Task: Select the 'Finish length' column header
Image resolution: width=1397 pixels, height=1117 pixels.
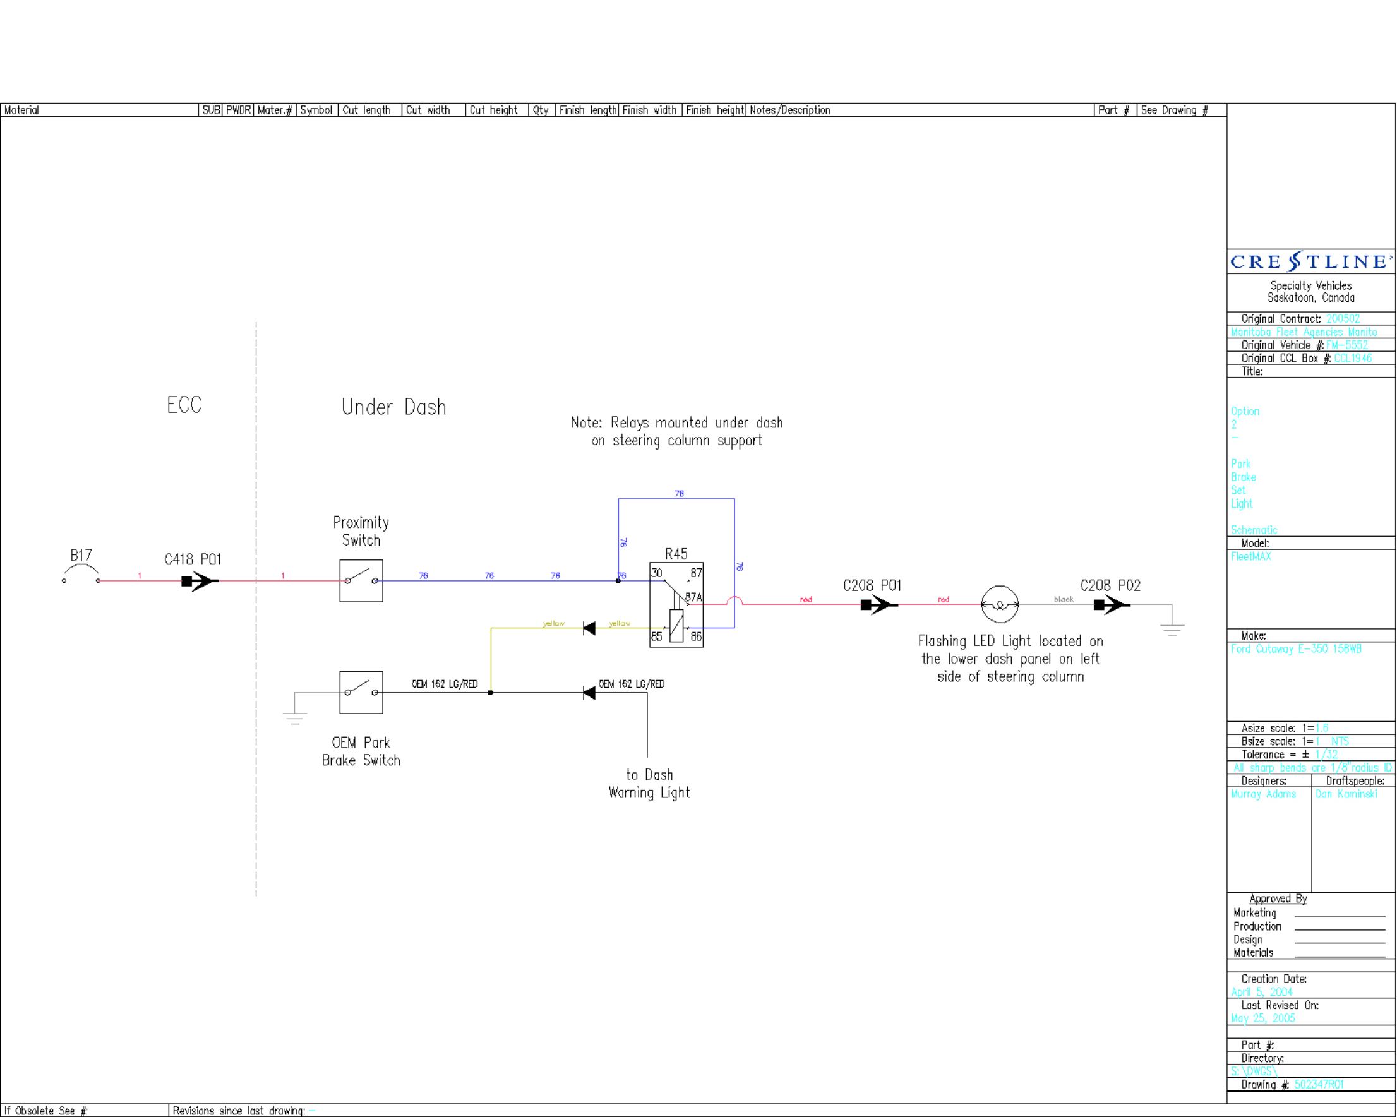Action: [x=588, y=110]
